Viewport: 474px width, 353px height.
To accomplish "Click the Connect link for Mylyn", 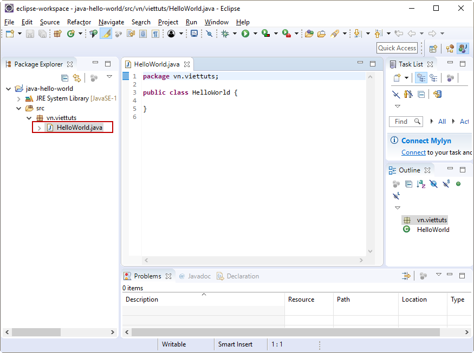I will click(x=413, y=152).
